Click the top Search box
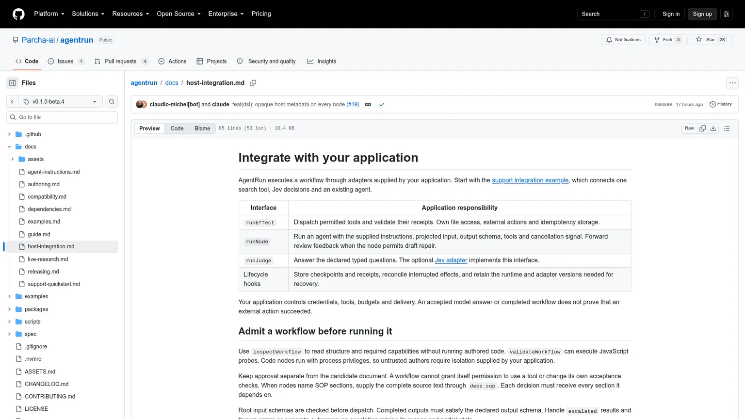The width and height of the screenshot is (745, 419). [615, 14]
